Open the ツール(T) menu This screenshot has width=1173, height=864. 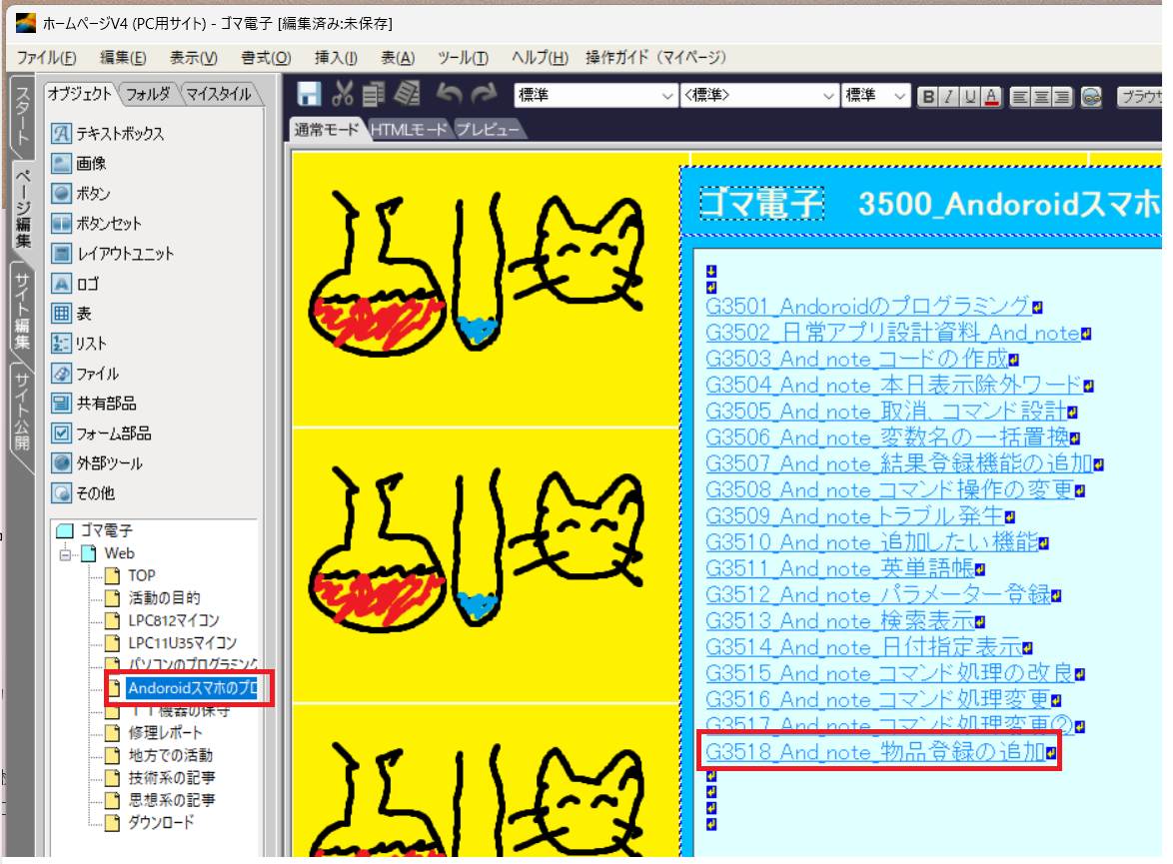click(463, 58)
